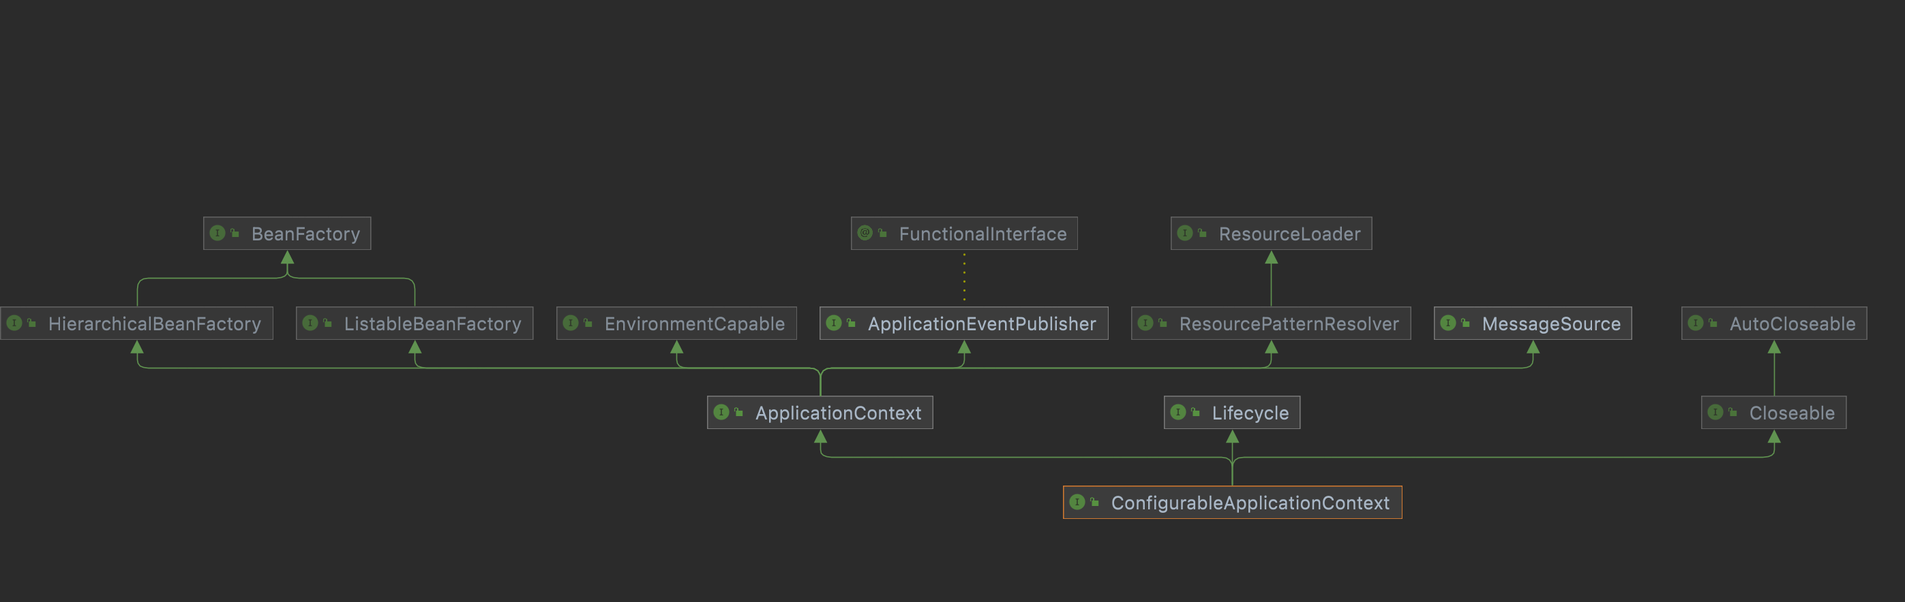Image resolution: width=1905 pixels, height=602 pixels.
Task: Click the public lock icon on EnvironmentCapable
Action: [588, 323]
